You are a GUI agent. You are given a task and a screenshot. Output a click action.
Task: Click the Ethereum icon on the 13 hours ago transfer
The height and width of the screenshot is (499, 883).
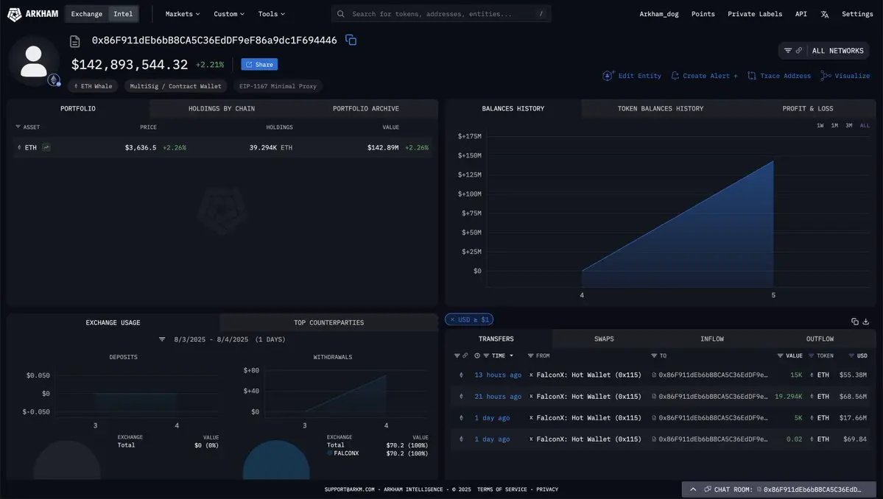tap(461, 375)
